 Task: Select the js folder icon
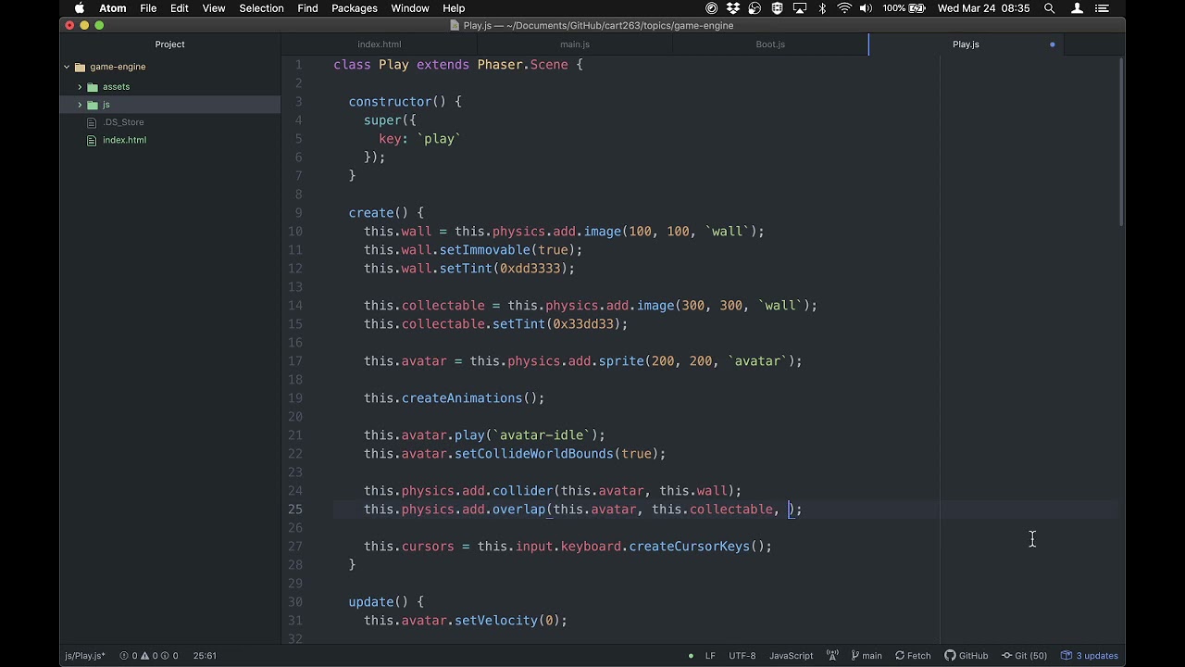pos(93,105)
